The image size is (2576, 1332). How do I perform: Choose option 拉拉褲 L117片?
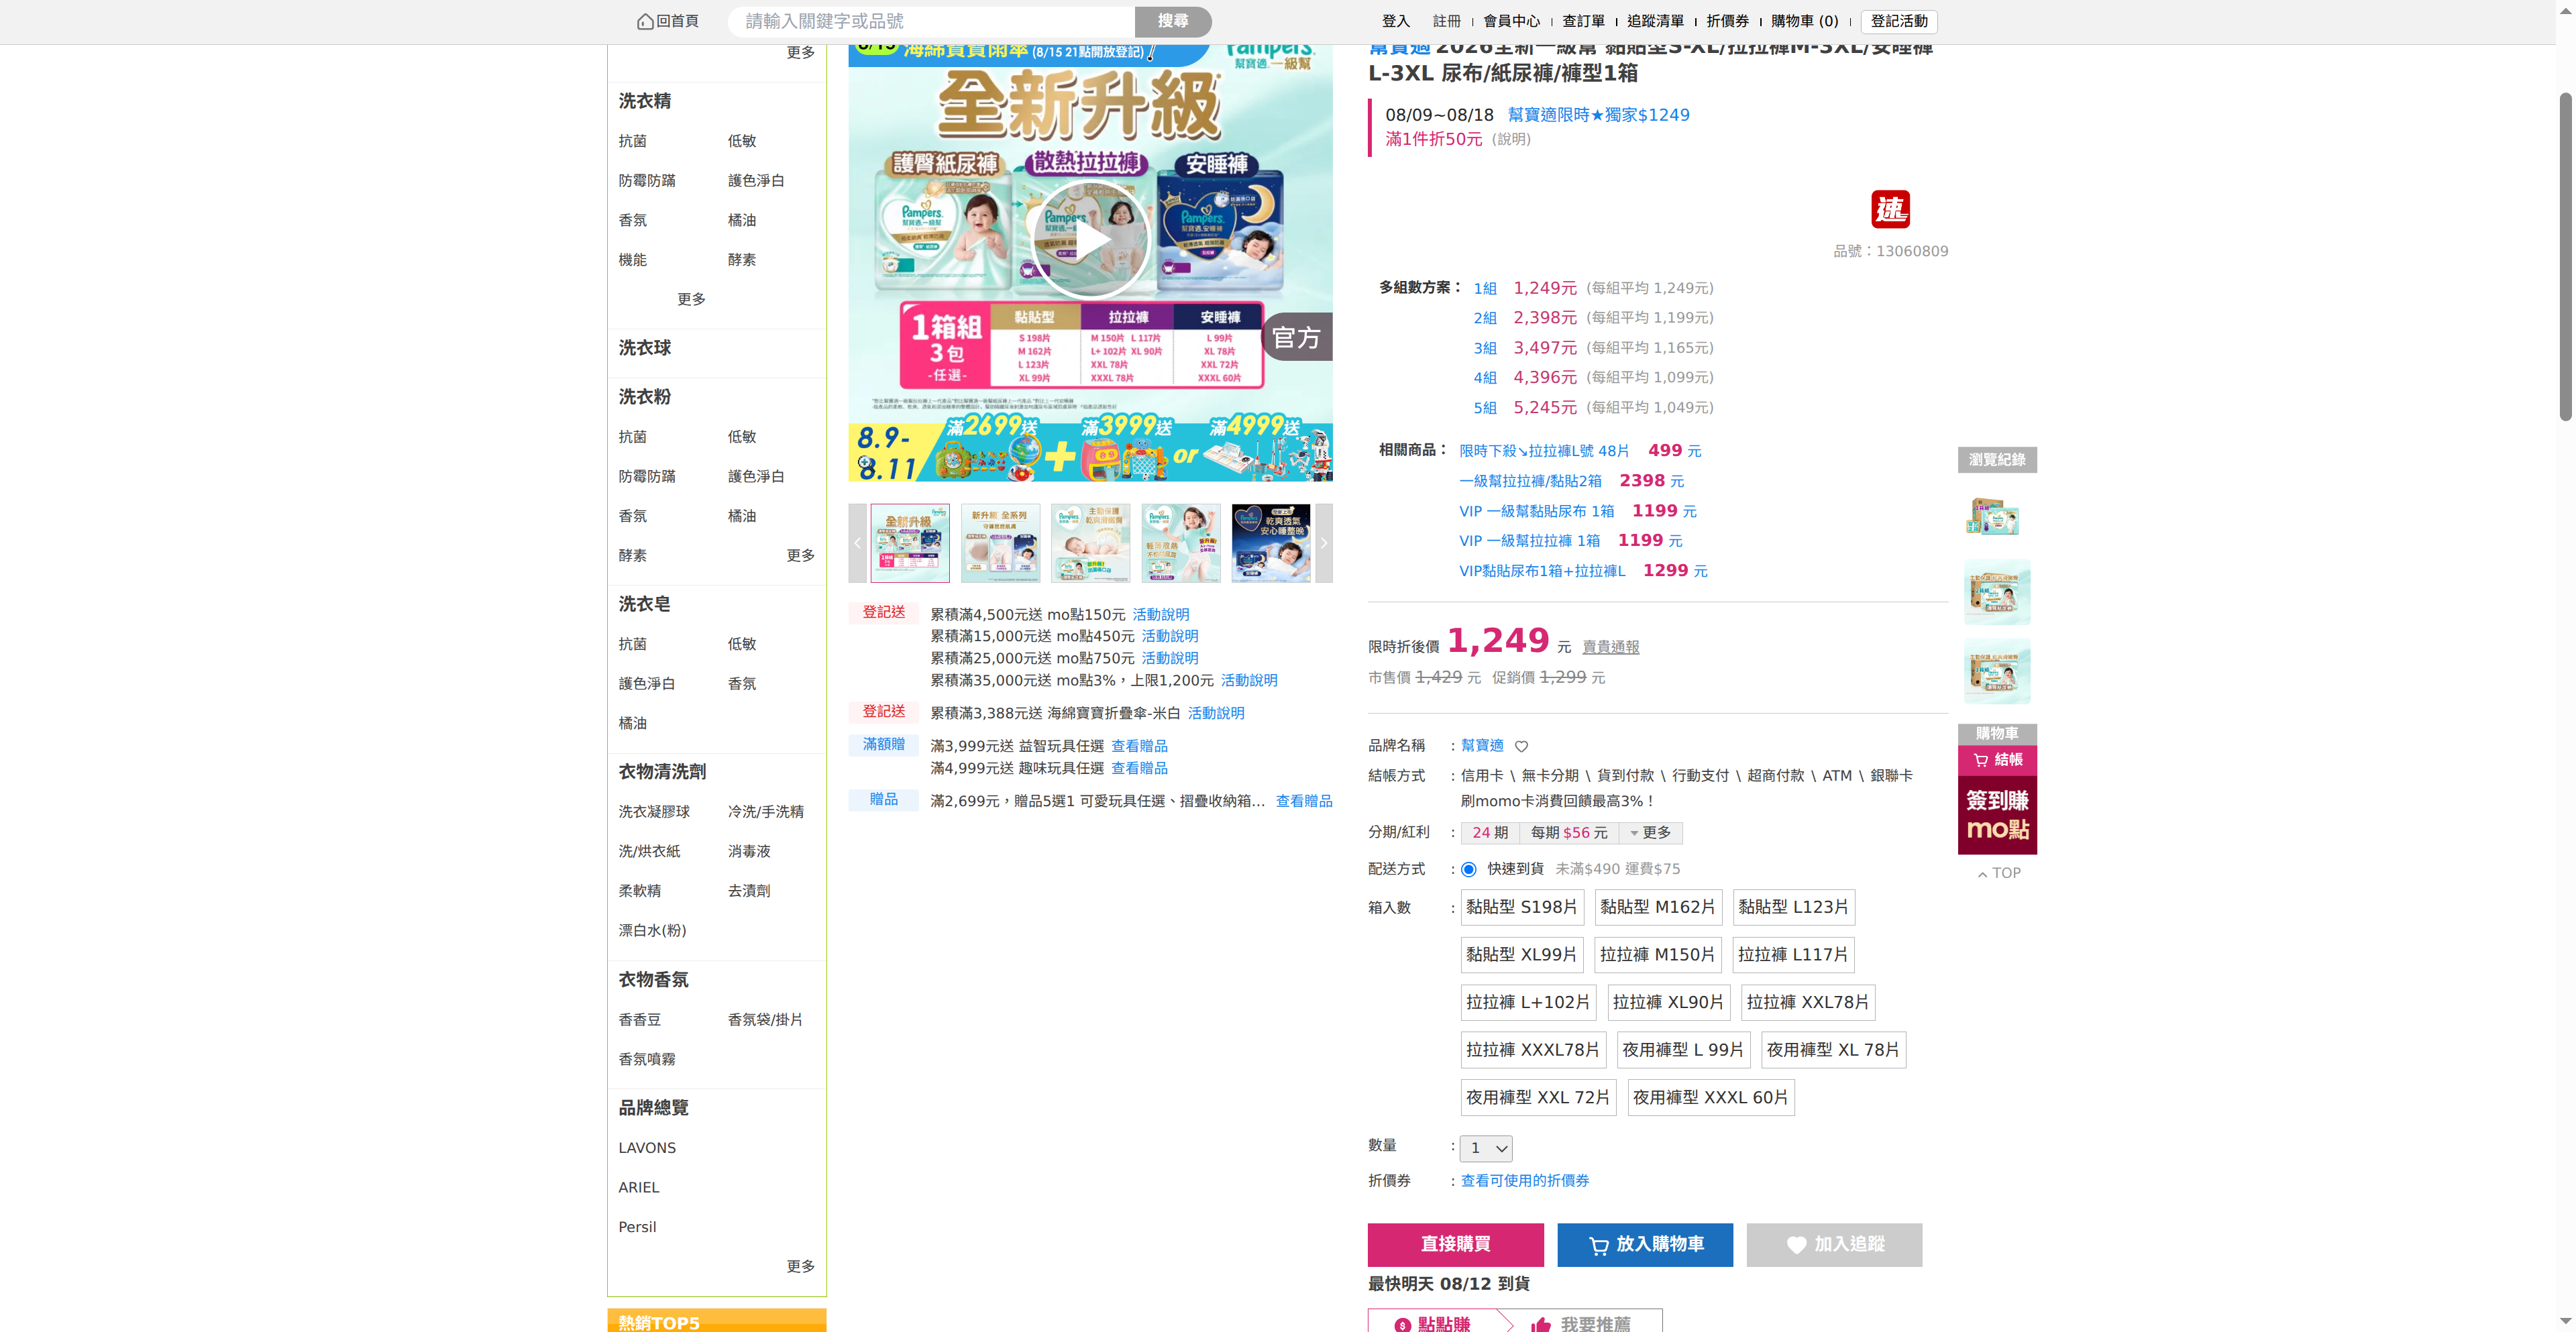[x=1794, y=955]
